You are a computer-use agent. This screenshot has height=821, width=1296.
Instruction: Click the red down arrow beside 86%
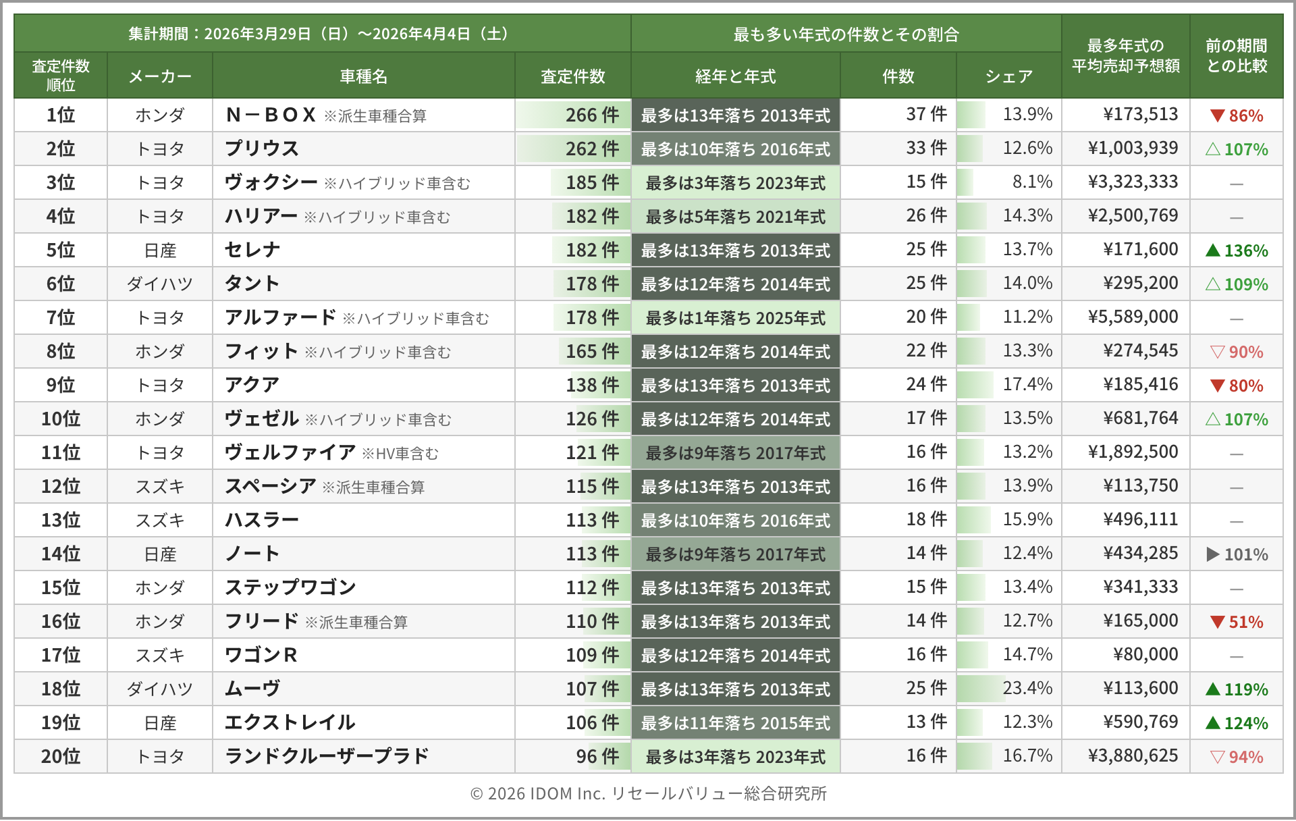point(1217,115)
